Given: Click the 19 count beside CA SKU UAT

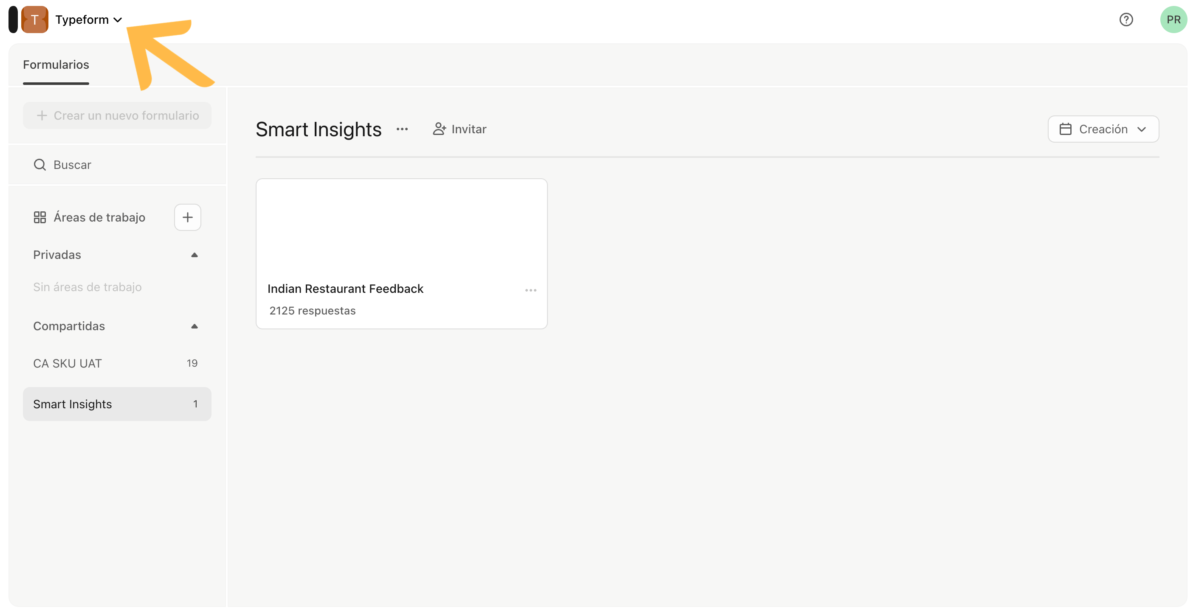Looking at the screenshot, I should 192,363.
